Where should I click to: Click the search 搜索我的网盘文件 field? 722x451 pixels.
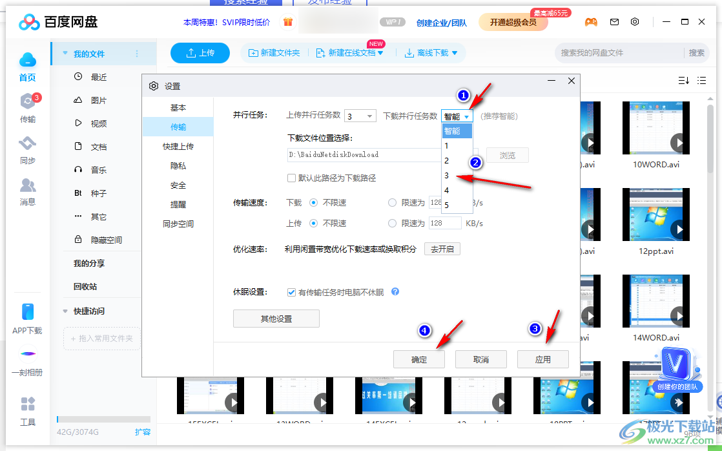pos(619,53)
